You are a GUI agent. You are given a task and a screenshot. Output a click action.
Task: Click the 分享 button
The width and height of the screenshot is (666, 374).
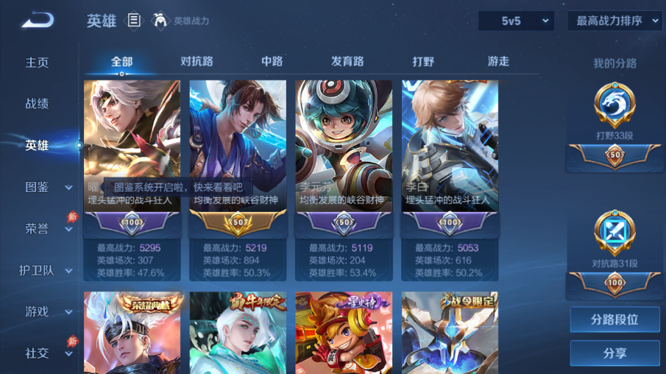(x=614, y=353)
